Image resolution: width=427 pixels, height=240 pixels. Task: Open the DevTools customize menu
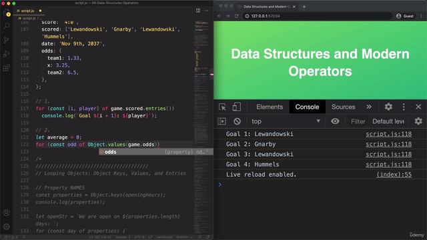[404, 107]
